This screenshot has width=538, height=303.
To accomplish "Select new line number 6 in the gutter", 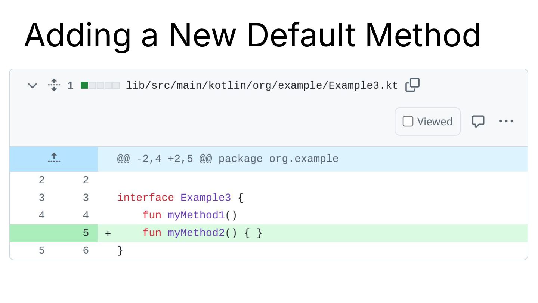I will (86, 250).
